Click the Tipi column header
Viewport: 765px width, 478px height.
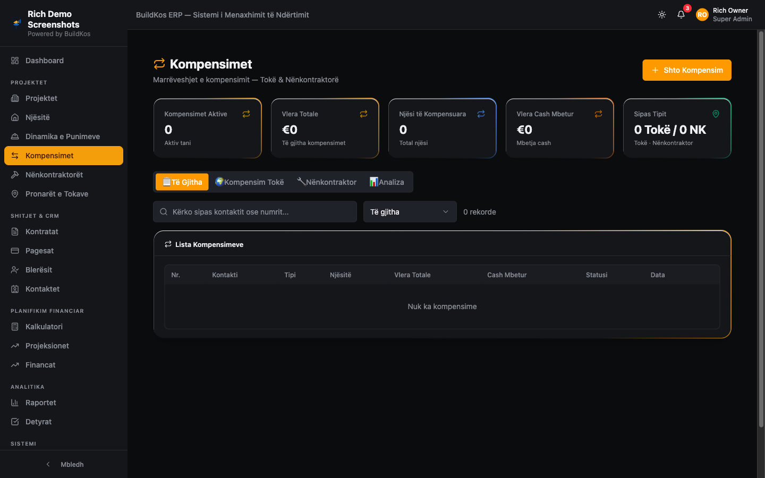pos(290,275)
